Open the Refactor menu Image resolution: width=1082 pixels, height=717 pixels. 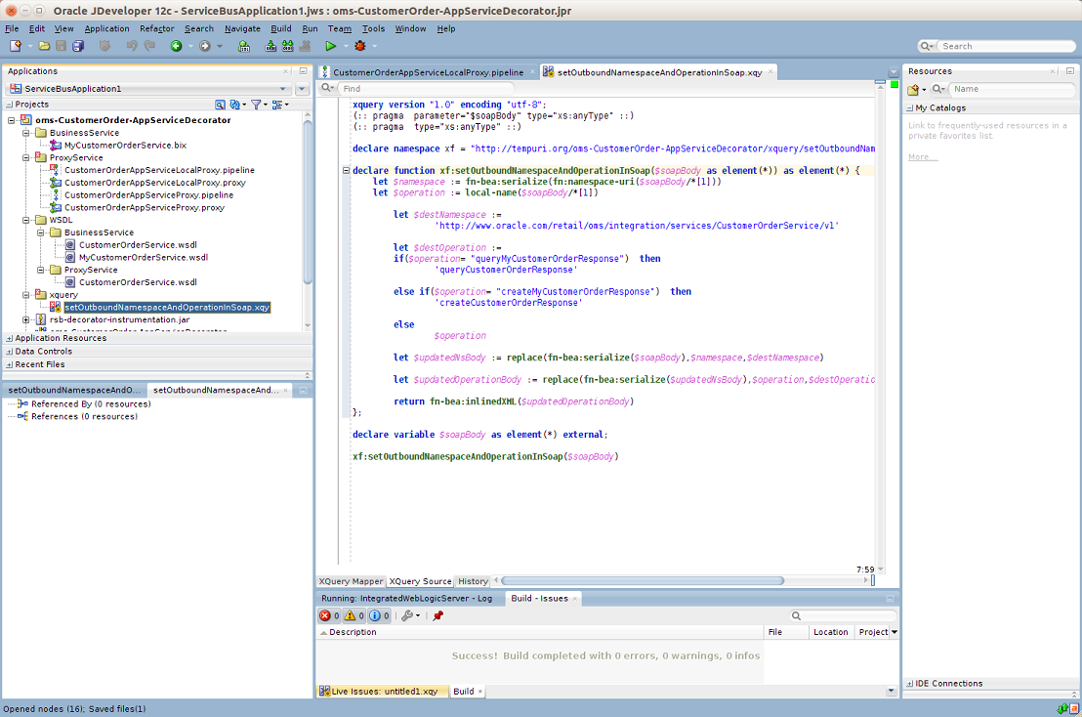coord(156,28)
